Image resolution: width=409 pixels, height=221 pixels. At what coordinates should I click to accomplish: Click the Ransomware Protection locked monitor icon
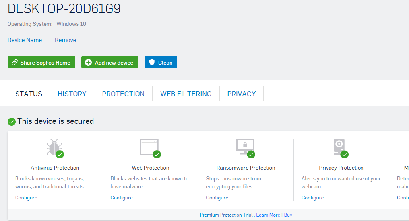(246, 148)
